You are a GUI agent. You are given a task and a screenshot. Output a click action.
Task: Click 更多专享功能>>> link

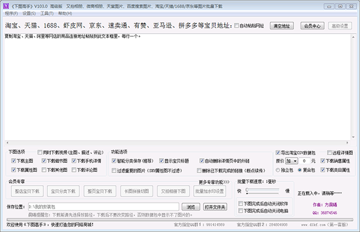pos(214,182)
